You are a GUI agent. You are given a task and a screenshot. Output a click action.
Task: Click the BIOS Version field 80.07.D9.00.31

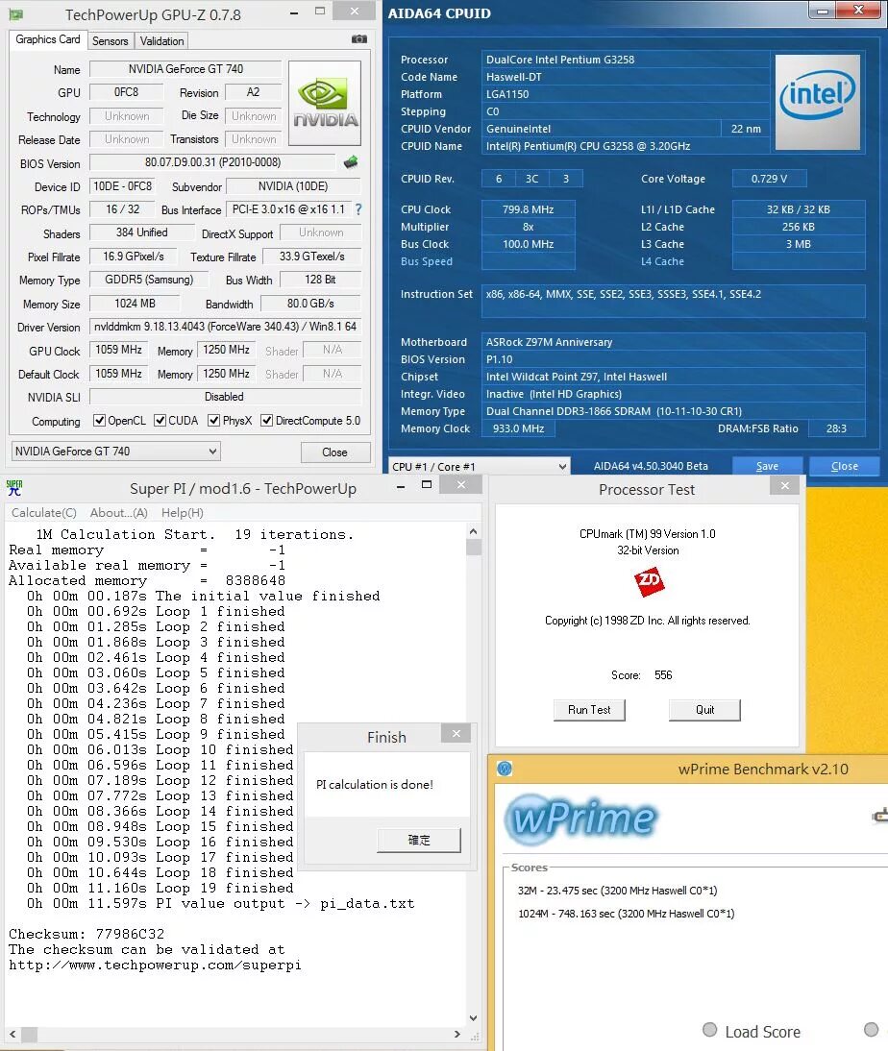tap(212, 162)
